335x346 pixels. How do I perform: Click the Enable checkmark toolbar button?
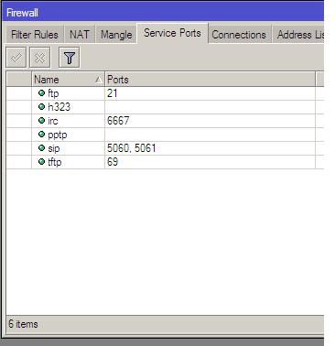[16, 58]
